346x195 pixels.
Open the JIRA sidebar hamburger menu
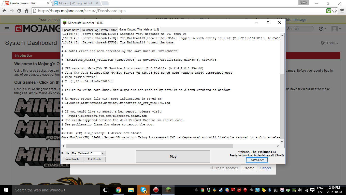coord(7,29)
